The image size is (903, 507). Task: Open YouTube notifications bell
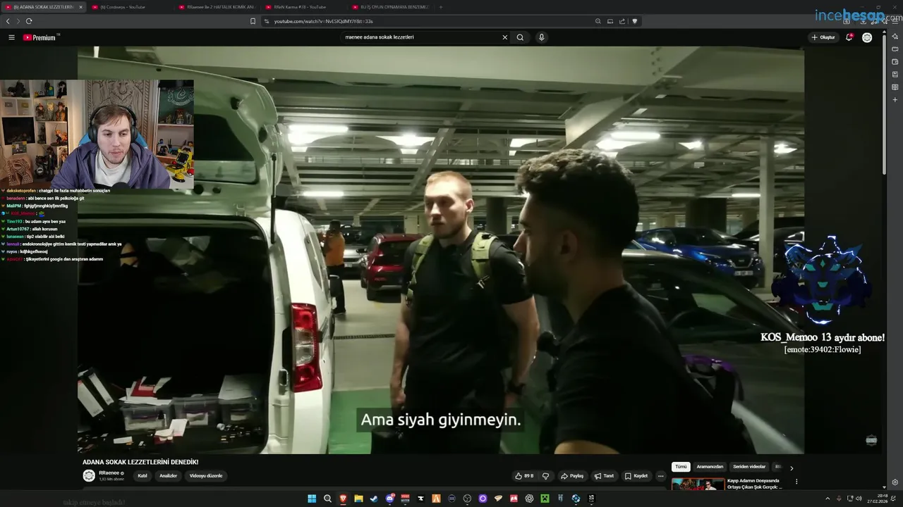(x=849, y=37)
